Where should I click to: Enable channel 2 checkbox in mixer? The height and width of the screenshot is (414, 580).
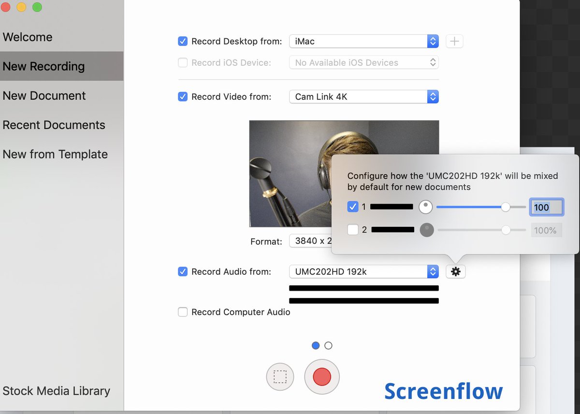(353, 230)
